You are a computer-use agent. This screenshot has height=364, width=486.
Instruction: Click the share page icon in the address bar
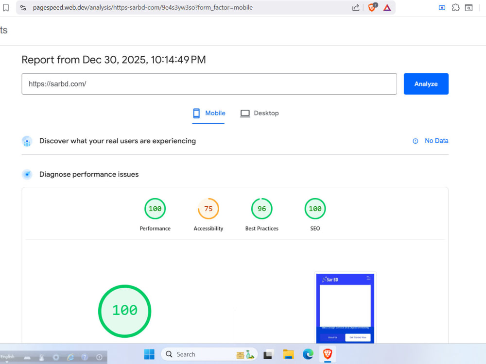356,8
